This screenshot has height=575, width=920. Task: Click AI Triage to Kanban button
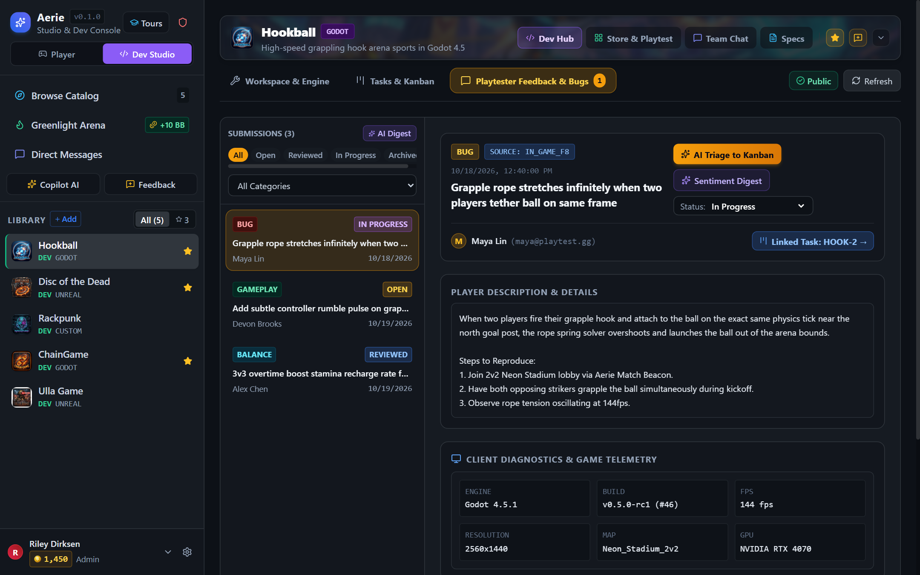[x=727, y=155]
